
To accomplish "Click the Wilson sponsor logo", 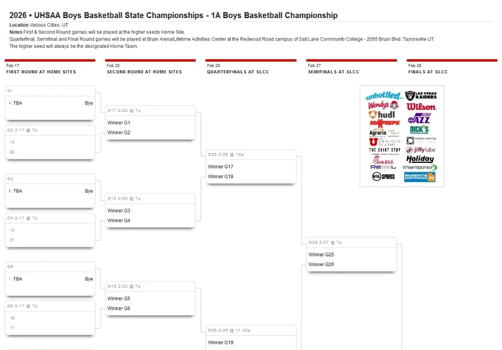I will coord(421,107).
